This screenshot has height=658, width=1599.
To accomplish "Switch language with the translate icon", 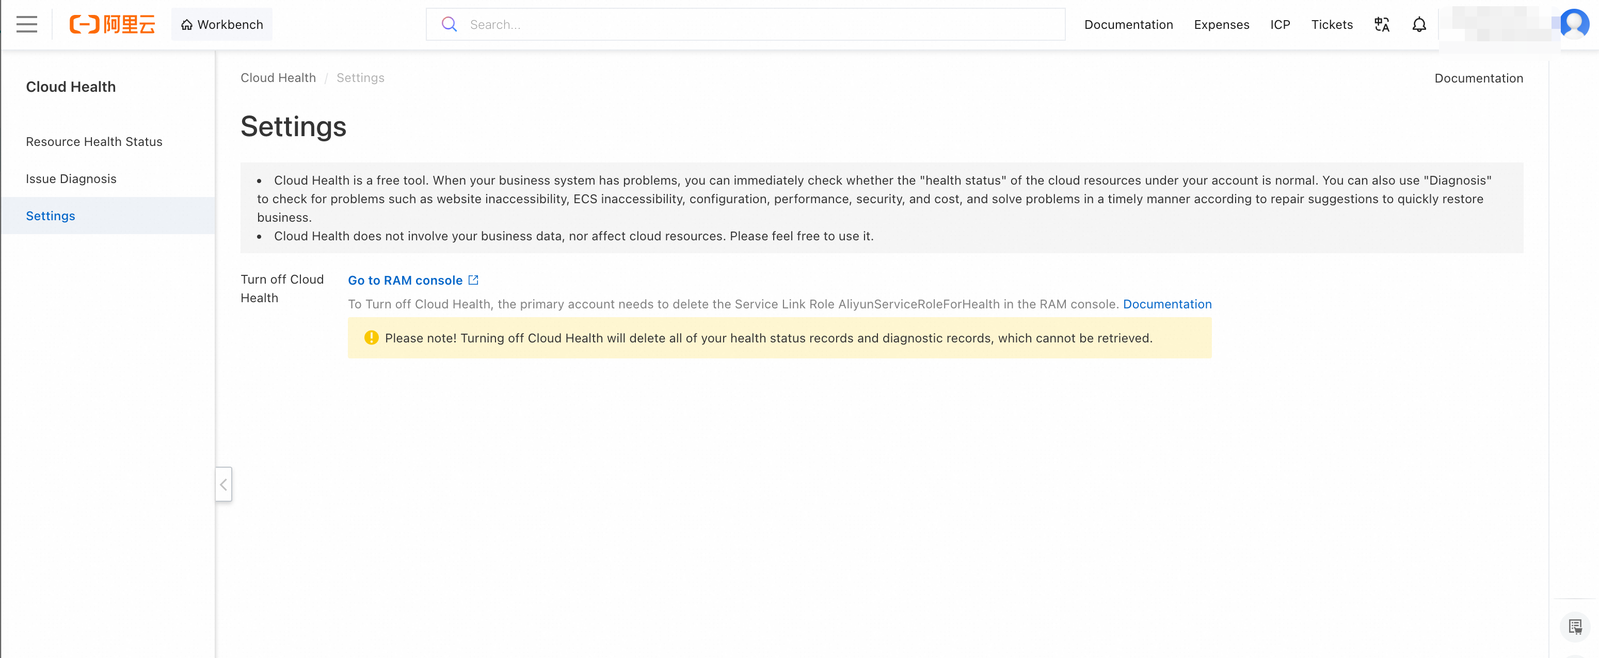I will pos(1382,24).
